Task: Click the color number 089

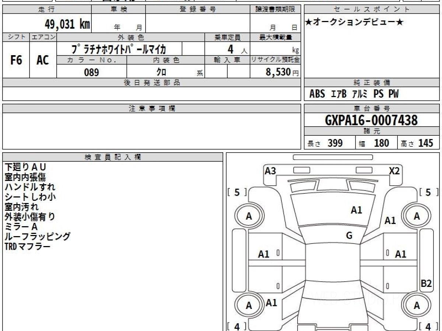Action: tap(91, 72)
